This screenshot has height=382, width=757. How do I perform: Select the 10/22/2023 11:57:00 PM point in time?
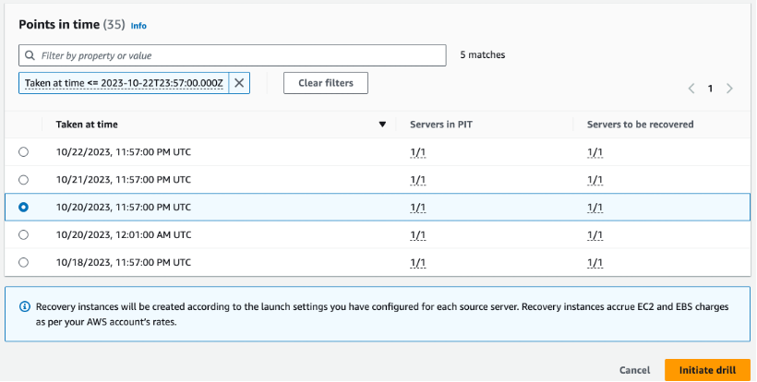(23, 152)
